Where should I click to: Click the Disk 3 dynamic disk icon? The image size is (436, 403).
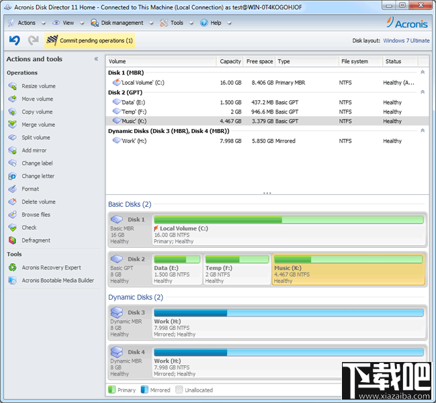click(117, 312)
